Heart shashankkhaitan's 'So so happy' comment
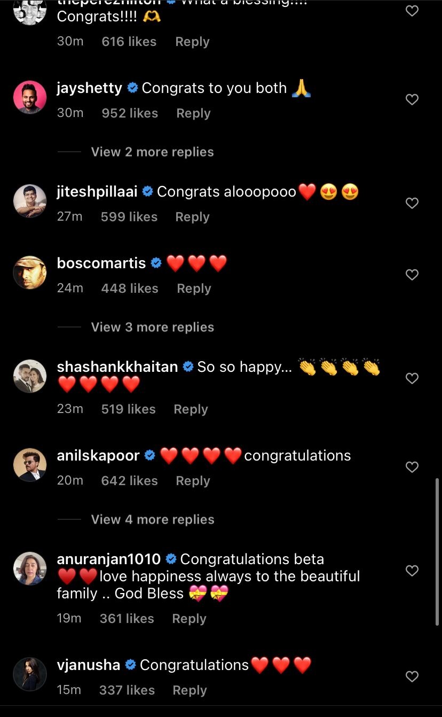Viewport: 442px width, 717px height. click(x=412, y=378)
